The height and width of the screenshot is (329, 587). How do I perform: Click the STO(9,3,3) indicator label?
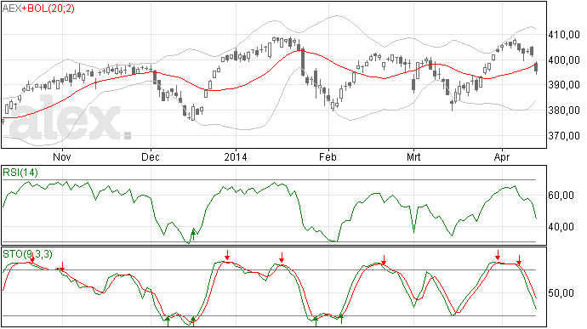pos(27,254)
